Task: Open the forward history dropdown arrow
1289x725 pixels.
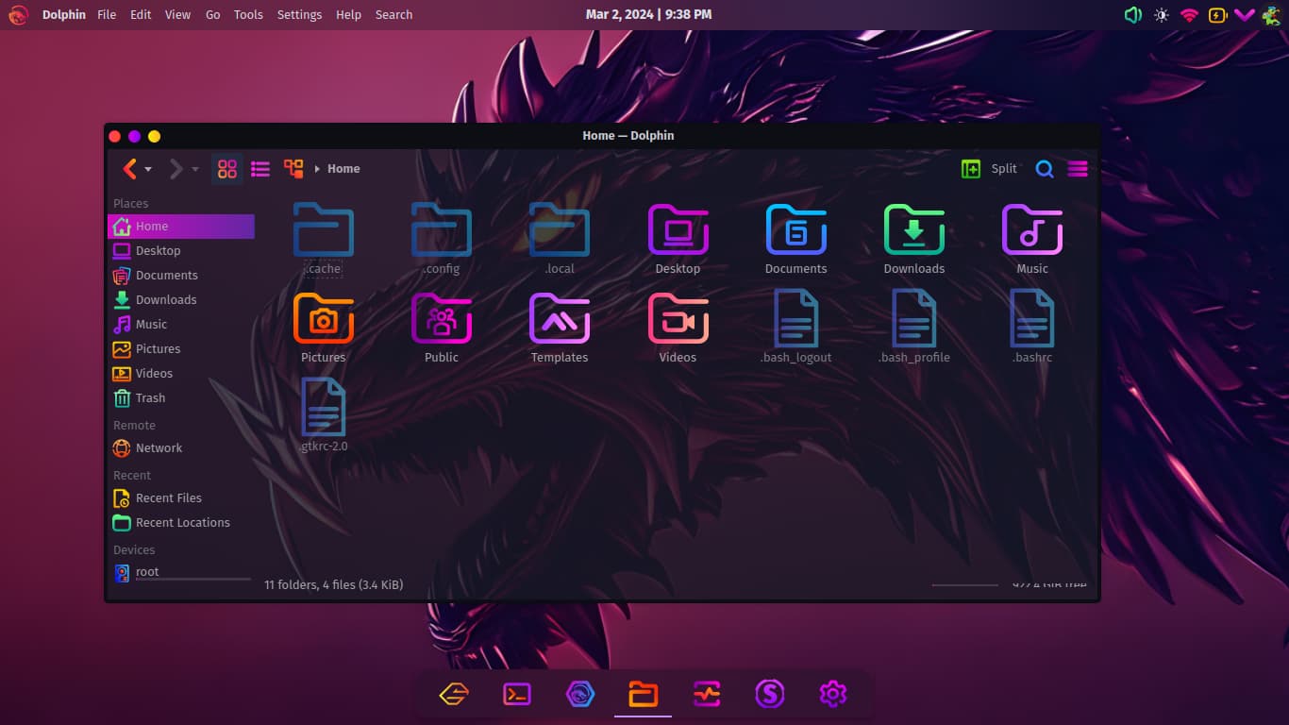Action: click(x=195, y=170)
